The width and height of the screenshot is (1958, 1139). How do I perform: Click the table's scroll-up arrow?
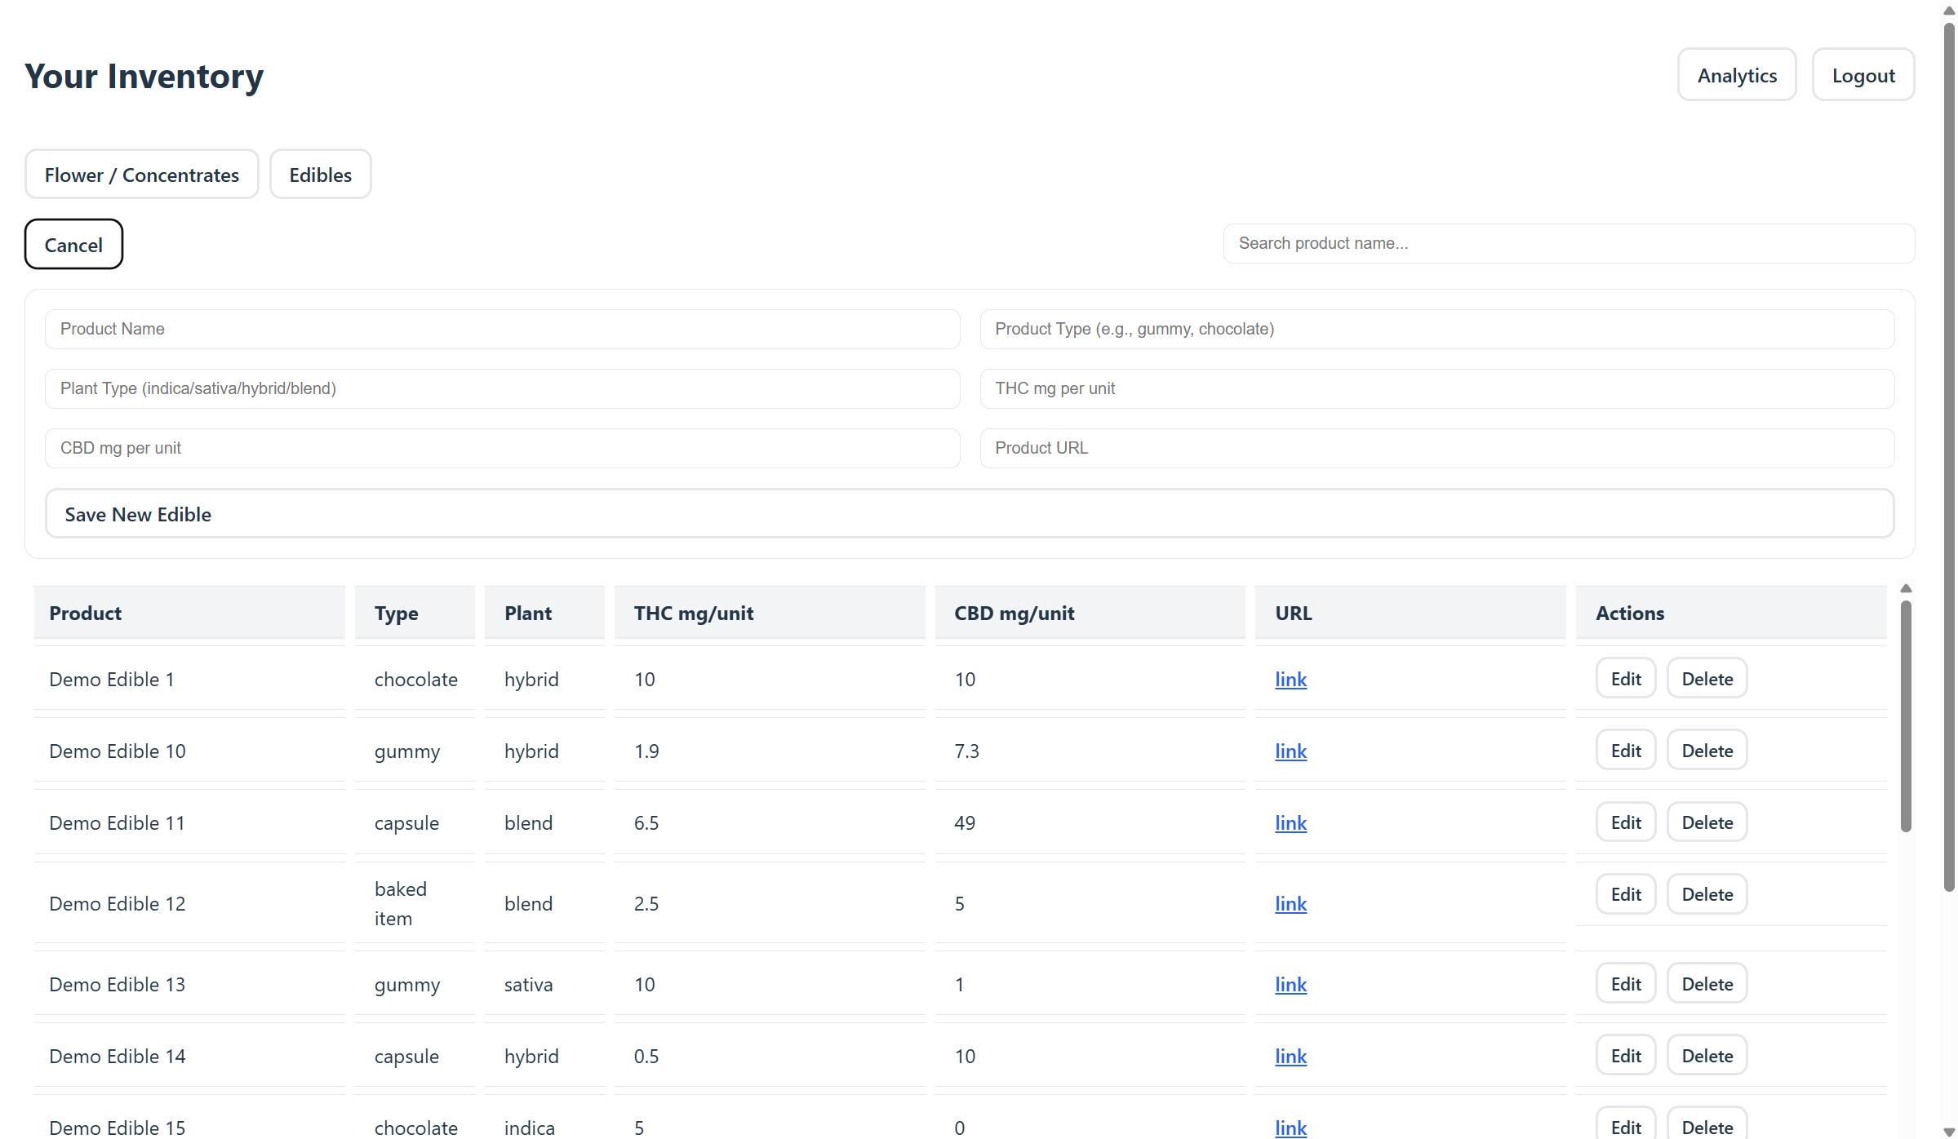1906,589
